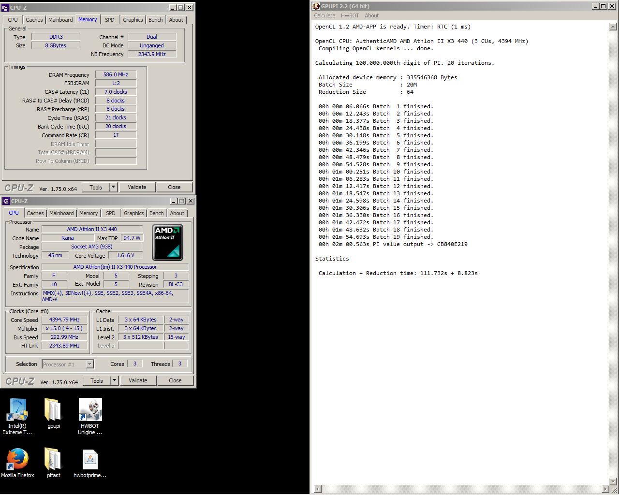Open the gpupi folder on desktop
619x495 pixels.
[x=53, y=414]
